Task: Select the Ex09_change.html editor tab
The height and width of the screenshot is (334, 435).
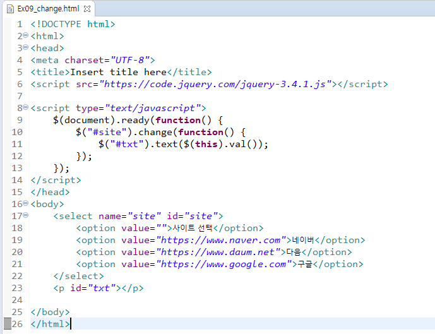Action: [x=49, y=9]
